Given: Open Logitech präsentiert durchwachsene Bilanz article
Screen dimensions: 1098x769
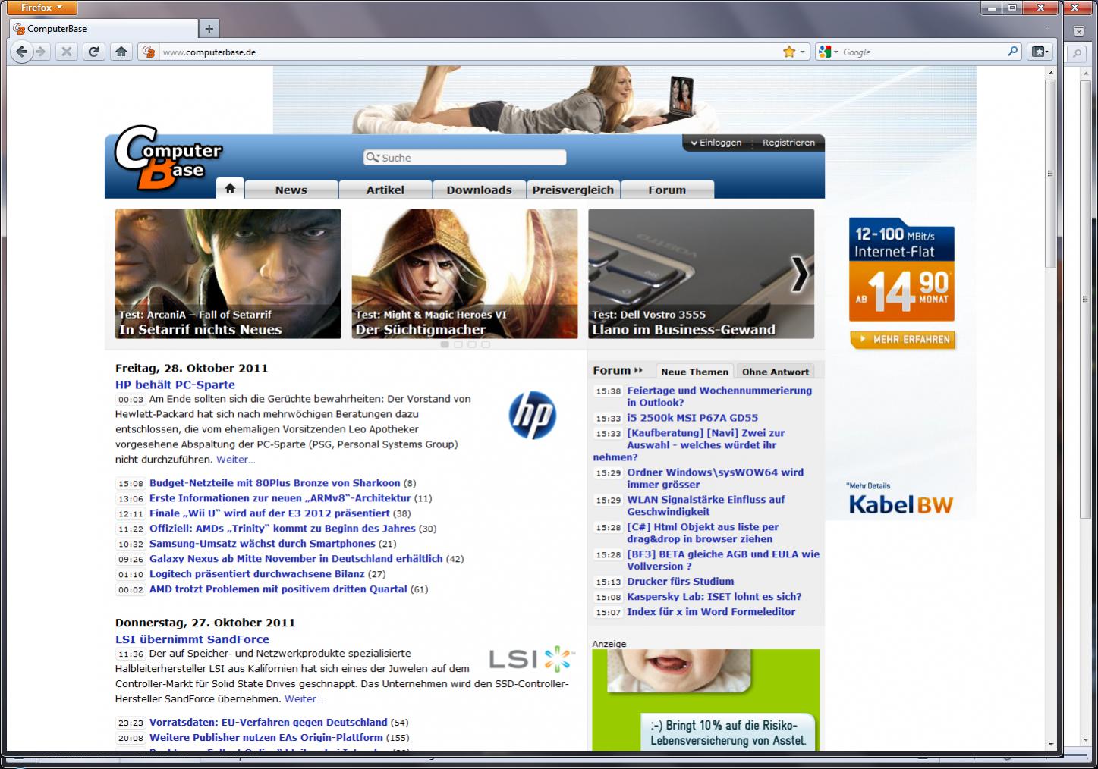Looking at the screenshot, I should coord(256,574).
